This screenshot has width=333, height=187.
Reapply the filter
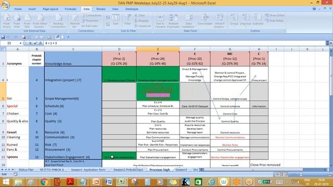[x=142, y=21]
